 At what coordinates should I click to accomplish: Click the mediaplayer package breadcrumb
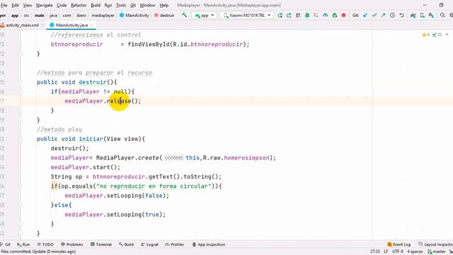click(103, 16)
